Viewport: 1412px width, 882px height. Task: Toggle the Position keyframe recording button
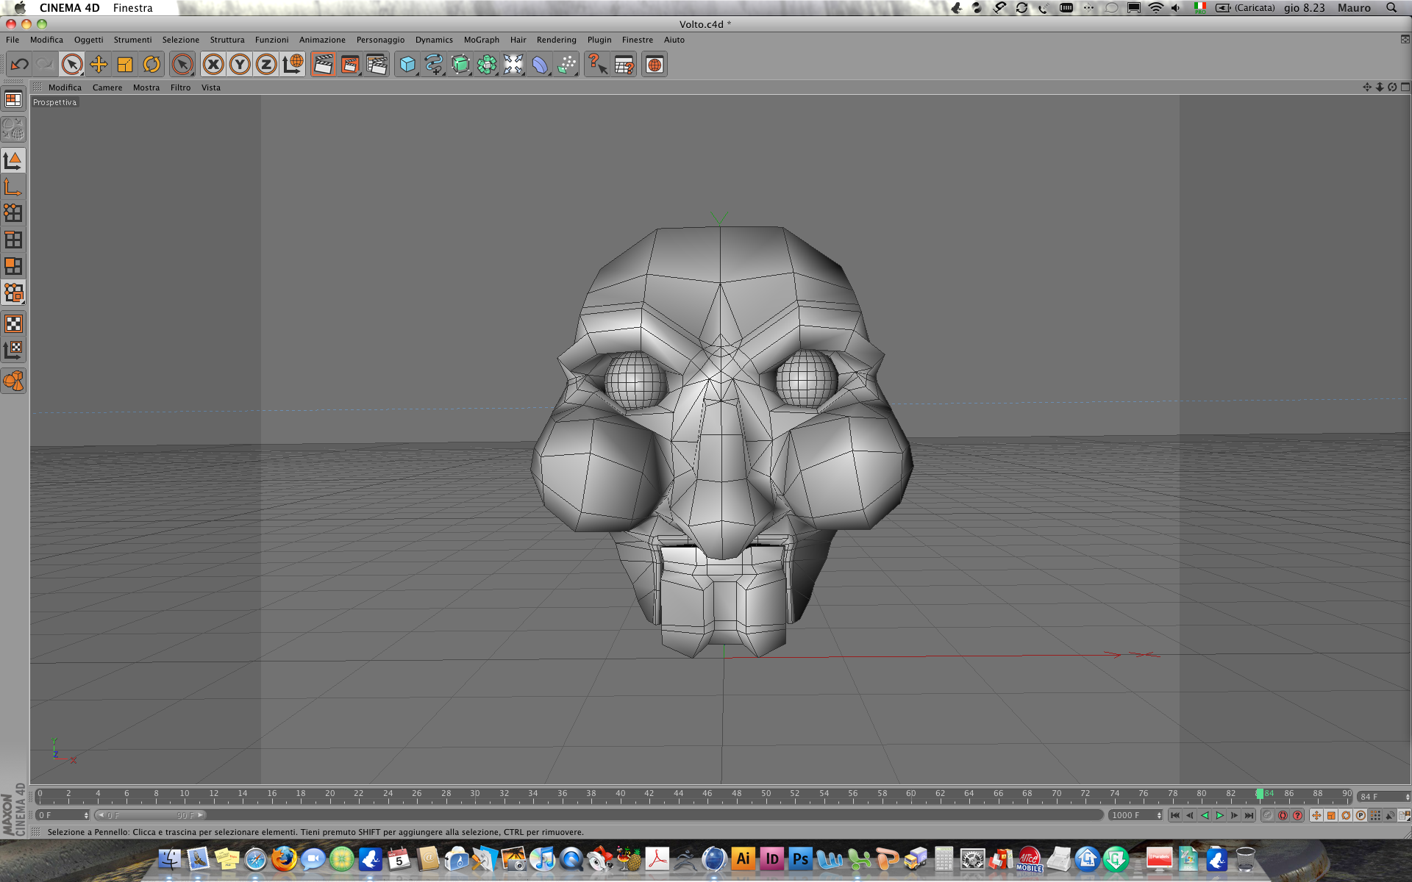point(1316,815)
